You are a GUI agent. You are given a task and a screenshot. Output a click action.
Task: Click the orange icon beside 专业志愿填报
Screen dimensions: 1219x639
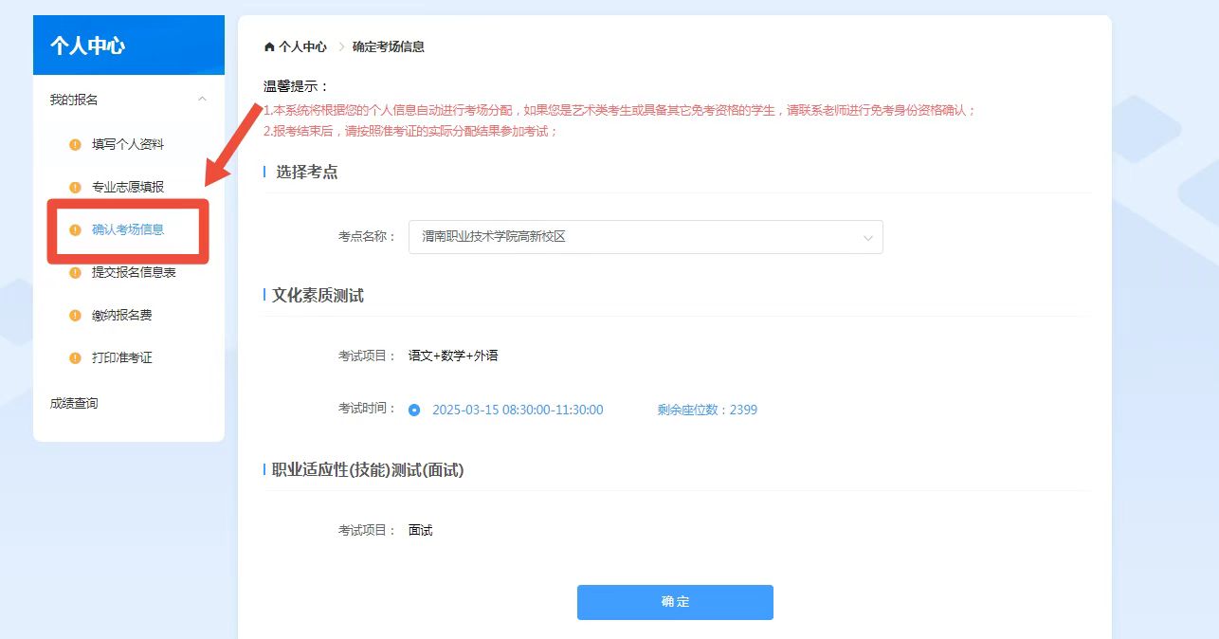[75, 188]
